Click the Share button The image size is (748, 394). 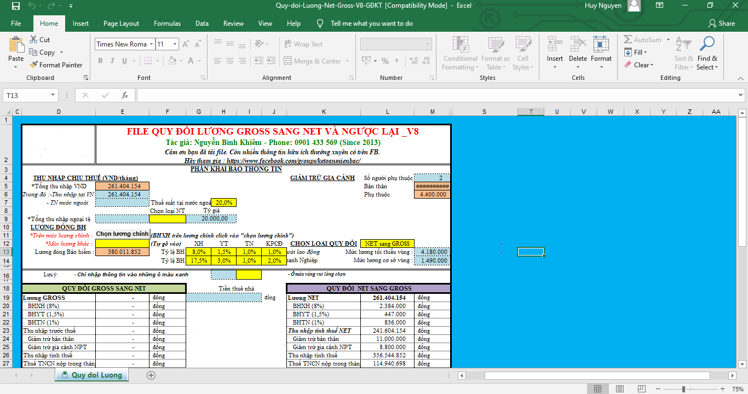[x=722, y=24]
